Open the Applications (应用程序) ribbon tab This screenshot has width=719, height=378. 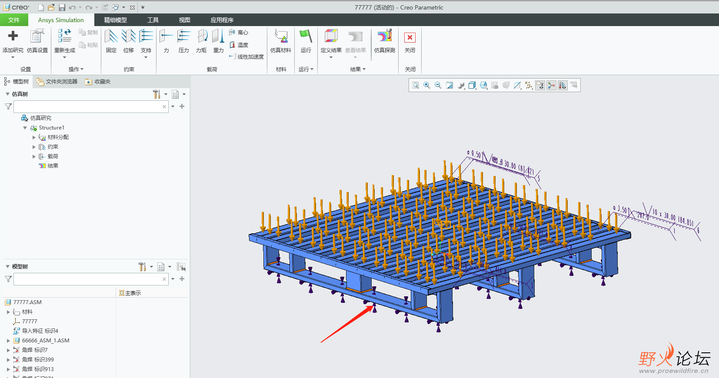pyautogui.click(x=222, y=20)
